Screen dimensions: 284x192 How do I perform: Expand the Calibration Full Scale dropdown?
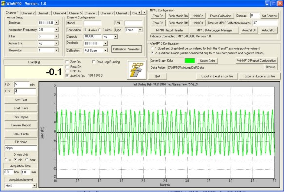tap(105, 50)
